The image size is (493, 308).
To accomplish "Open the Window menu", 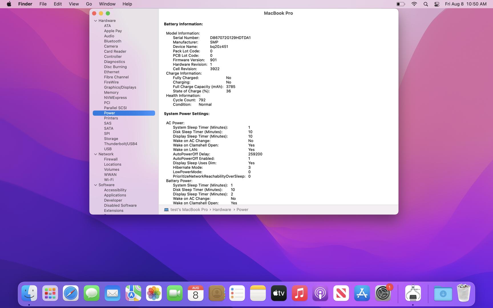I will click(107, 4).
